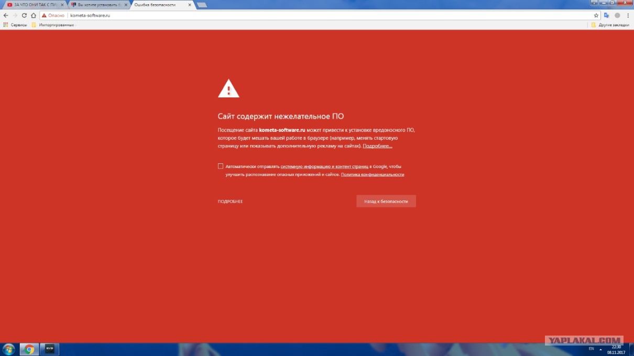
Task: Click the bold 'kometa-software.ru' text in the warning
Action: pos(282,129)
